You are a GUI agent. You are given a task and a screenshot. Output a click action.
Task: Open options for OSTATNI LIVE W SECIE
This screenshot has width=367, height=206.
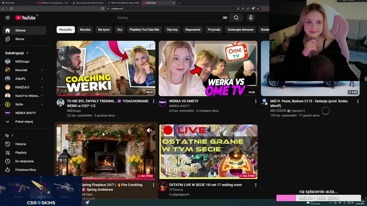[255, 185]
